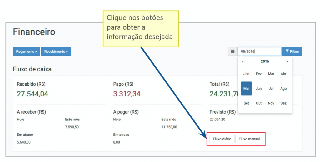320x162 pixels.
Task: Click the overdue value 8,00
Action: click(x=117, y=142)
